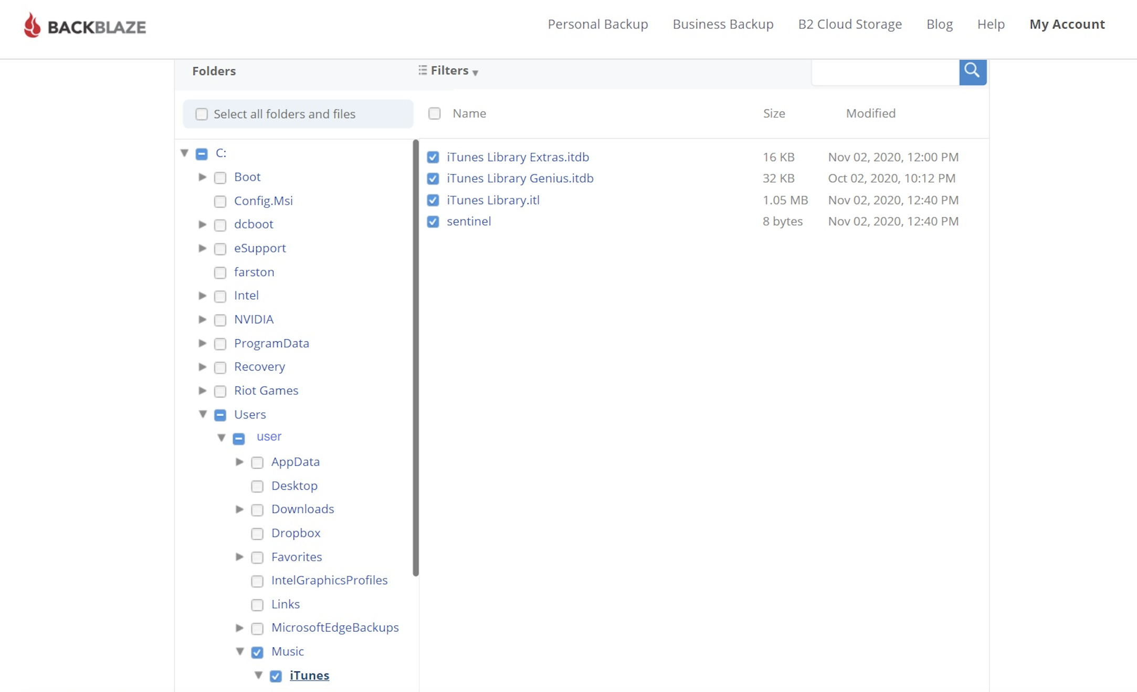
Task: Open Personal Backup menu
Action: (x=598, y=24)
